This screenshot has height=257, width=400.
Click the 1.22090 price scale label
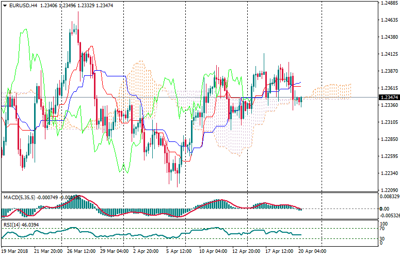(388, 190)
